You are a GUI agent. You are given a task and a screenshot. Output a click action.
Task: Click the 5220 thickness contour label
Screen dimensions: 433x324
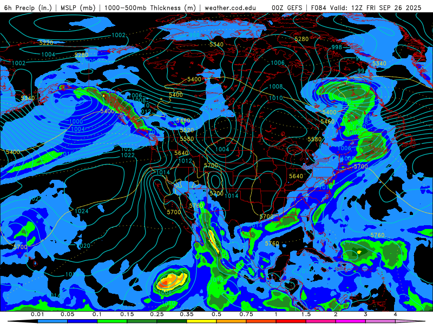click(x=46, y=43)
